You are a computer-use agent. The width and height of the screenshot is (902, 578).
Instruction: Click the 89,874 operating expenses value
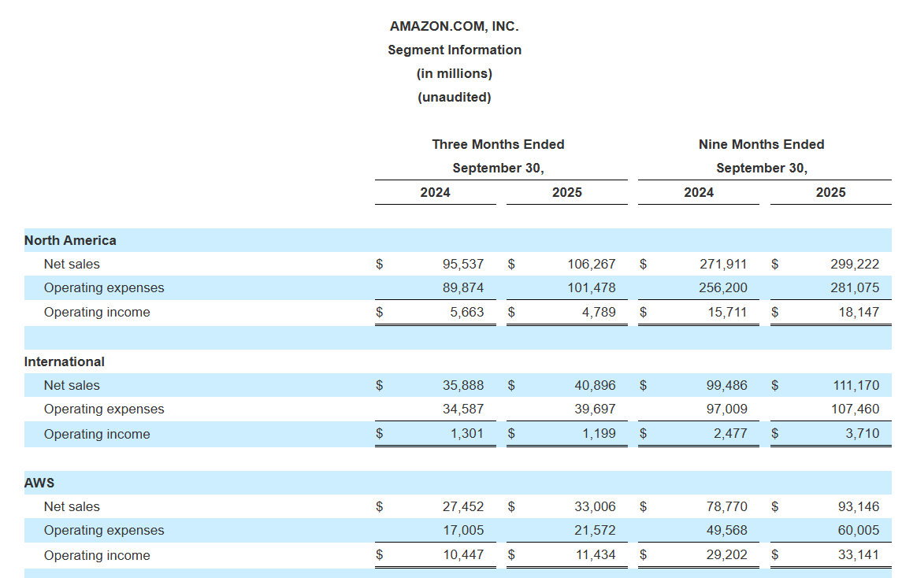[463, 287]
